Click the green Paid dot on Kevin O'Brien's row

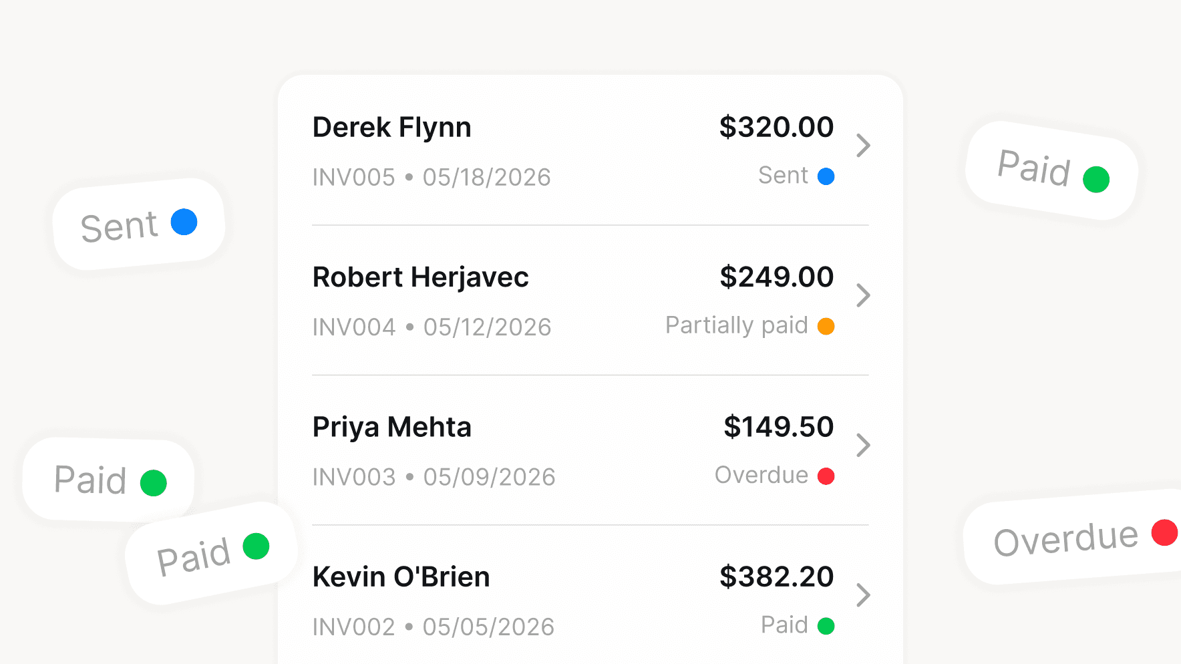pos(827,626)
